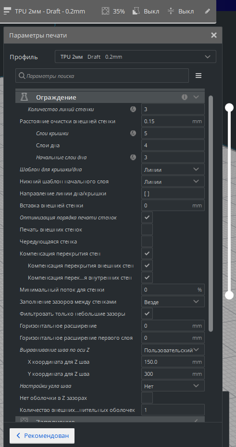Click the pencil edit icon in top bar
The image size is (236, 447).
(208, 12)
